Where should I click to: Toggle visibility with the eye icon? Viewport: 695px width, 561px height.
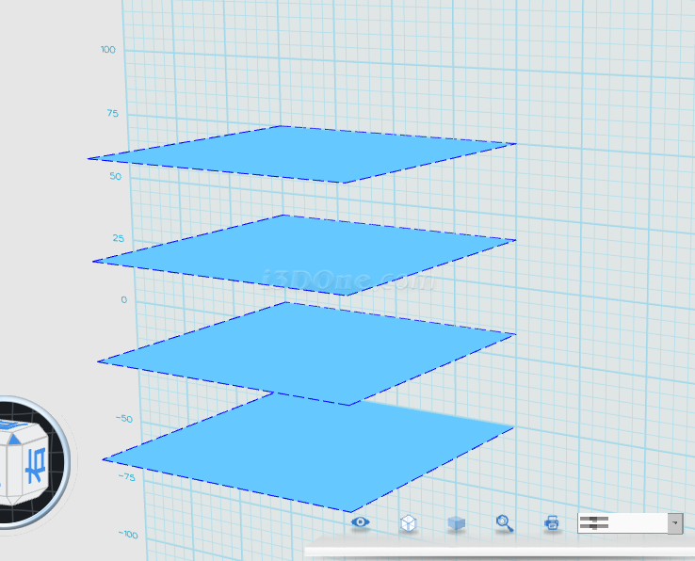point(360,521)
